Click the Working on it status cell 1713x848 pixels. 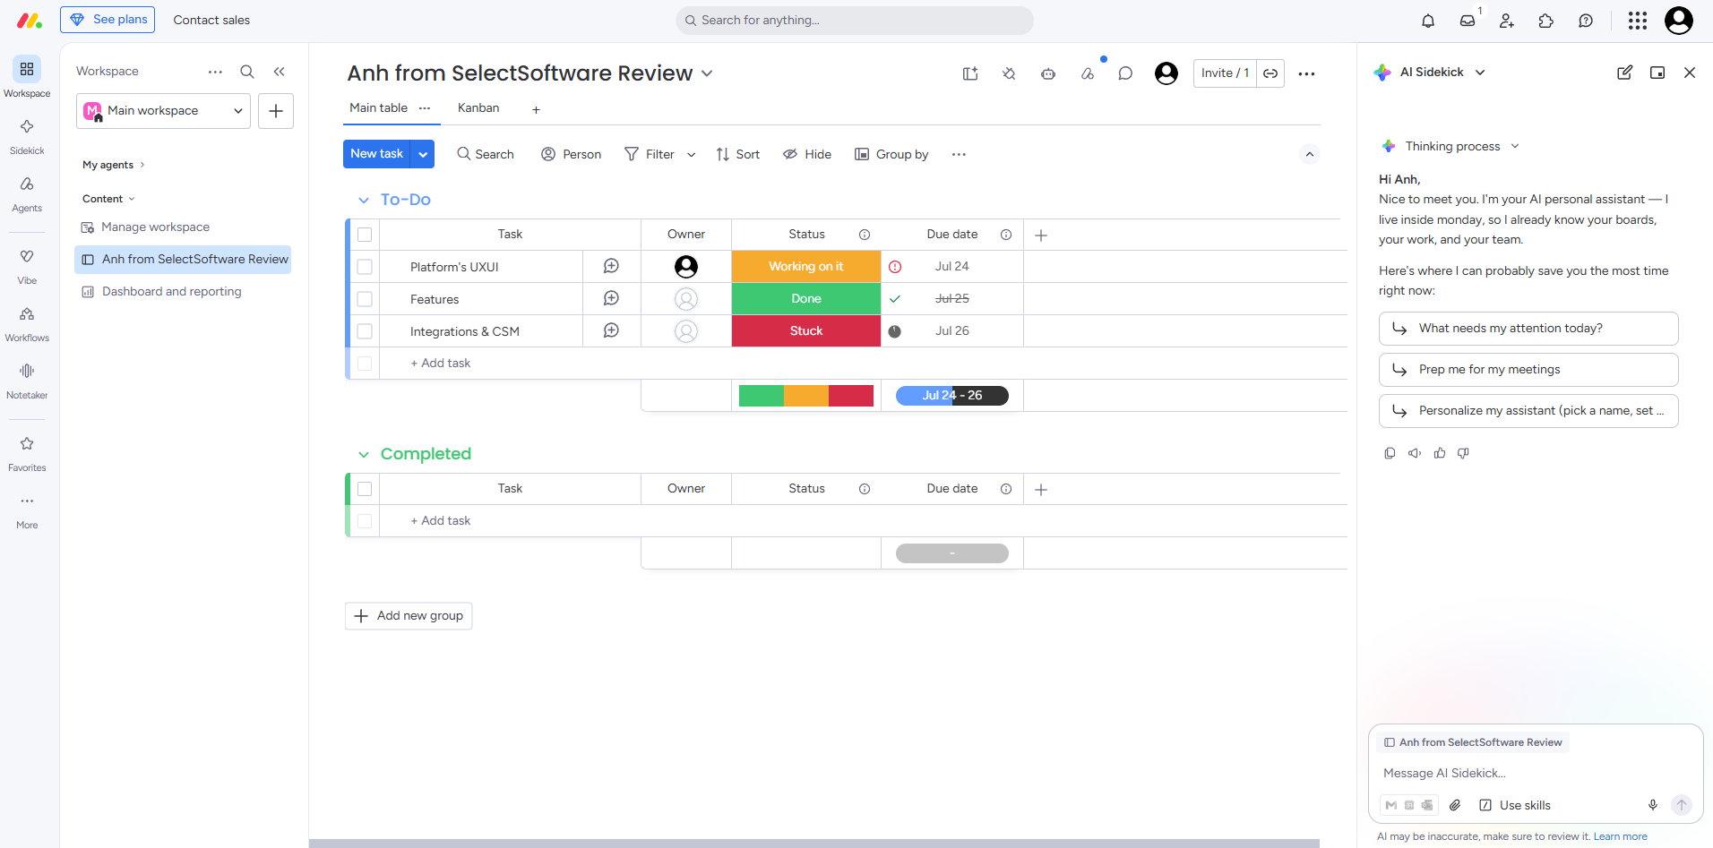806,267
